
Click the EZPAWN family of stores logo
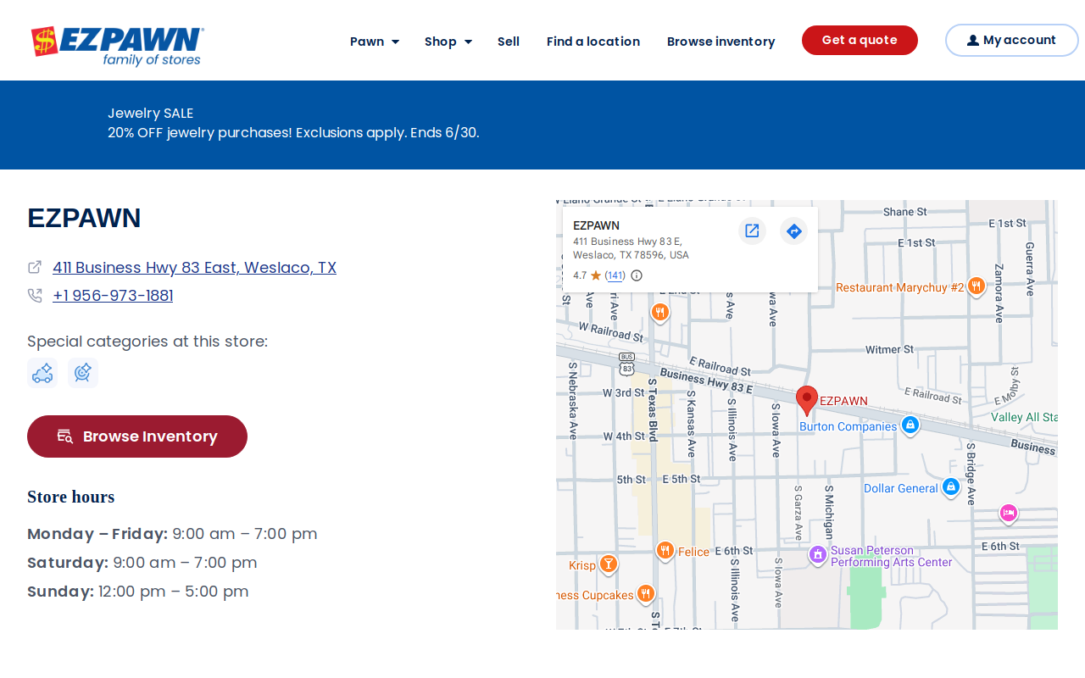118,47
